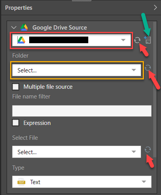161x195 pixels.
Task: Click the TEXT file type icon
Action: coord(21,182)
